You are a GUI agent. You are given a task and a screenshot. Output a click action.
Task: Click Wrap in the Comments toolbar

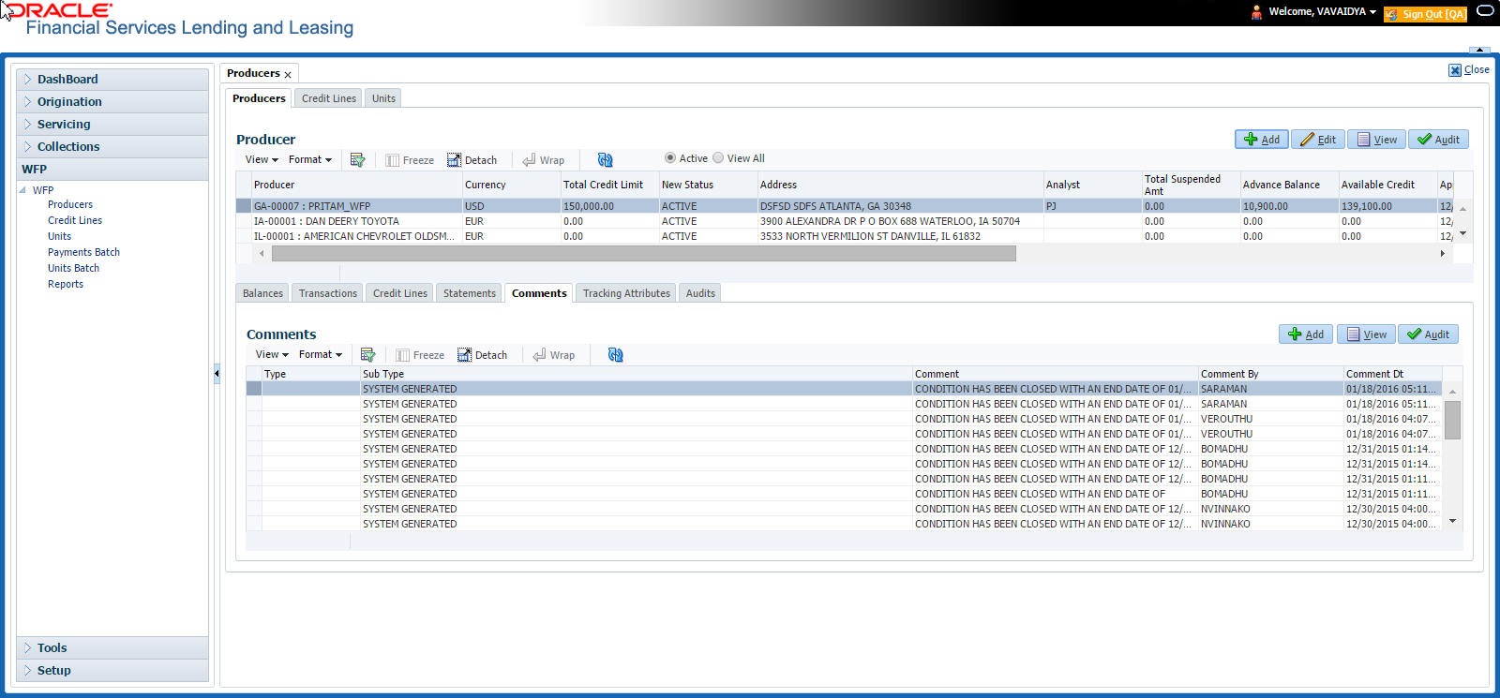pyautogui.click(x=554, y=355)
